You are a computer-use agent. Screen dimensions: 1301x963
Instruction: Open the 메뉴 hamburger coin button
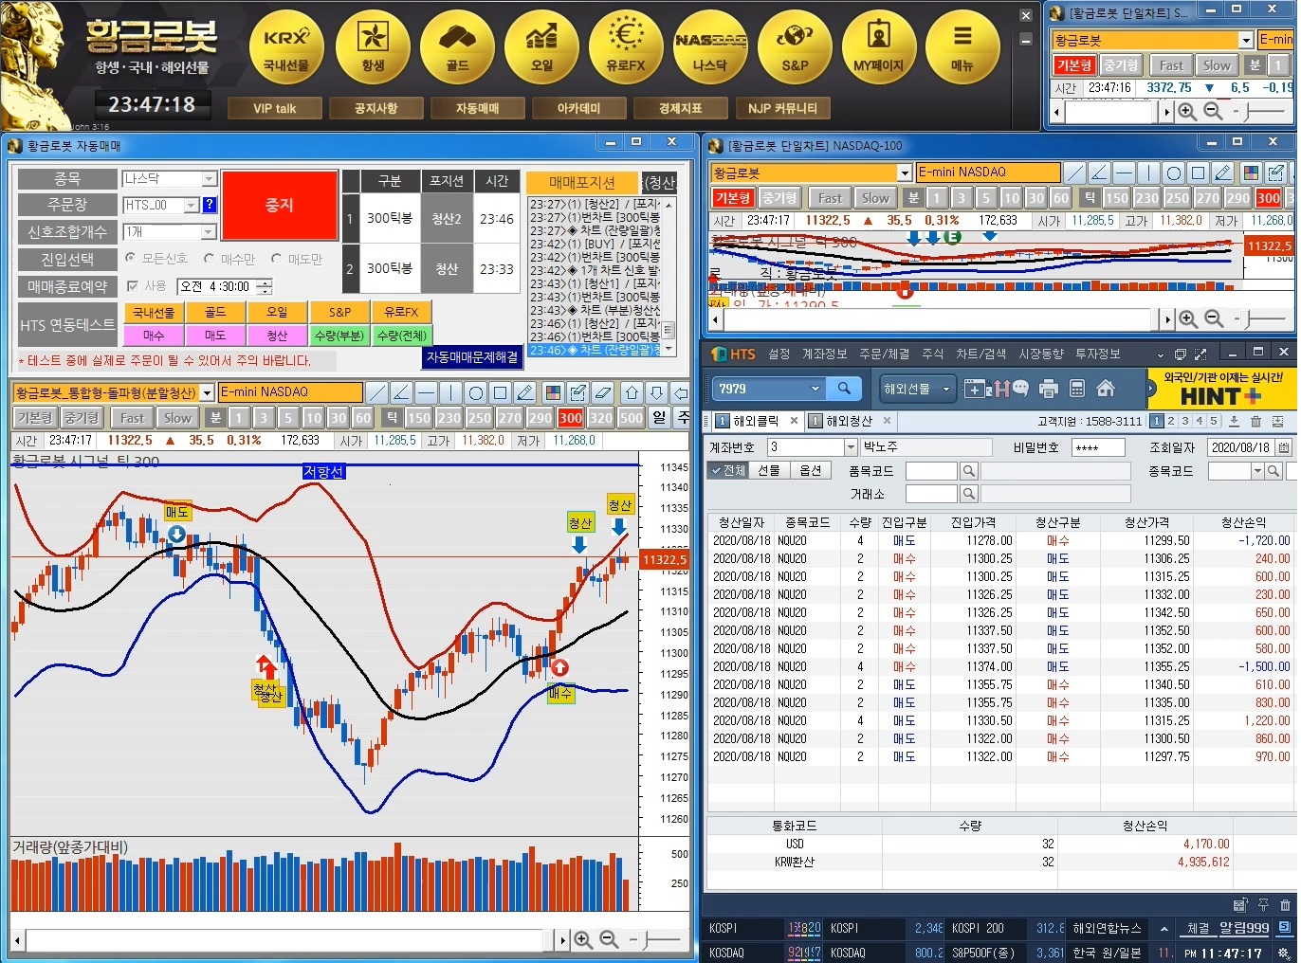(x=962, y=47)
